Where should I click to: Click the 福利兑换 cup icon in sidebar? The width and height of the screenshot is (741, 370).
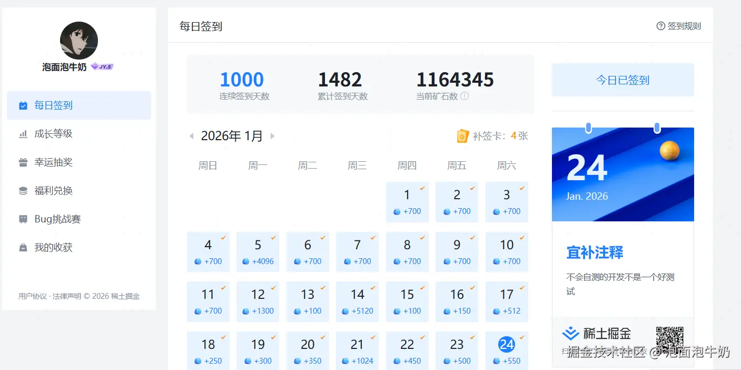tap(23, 190)
